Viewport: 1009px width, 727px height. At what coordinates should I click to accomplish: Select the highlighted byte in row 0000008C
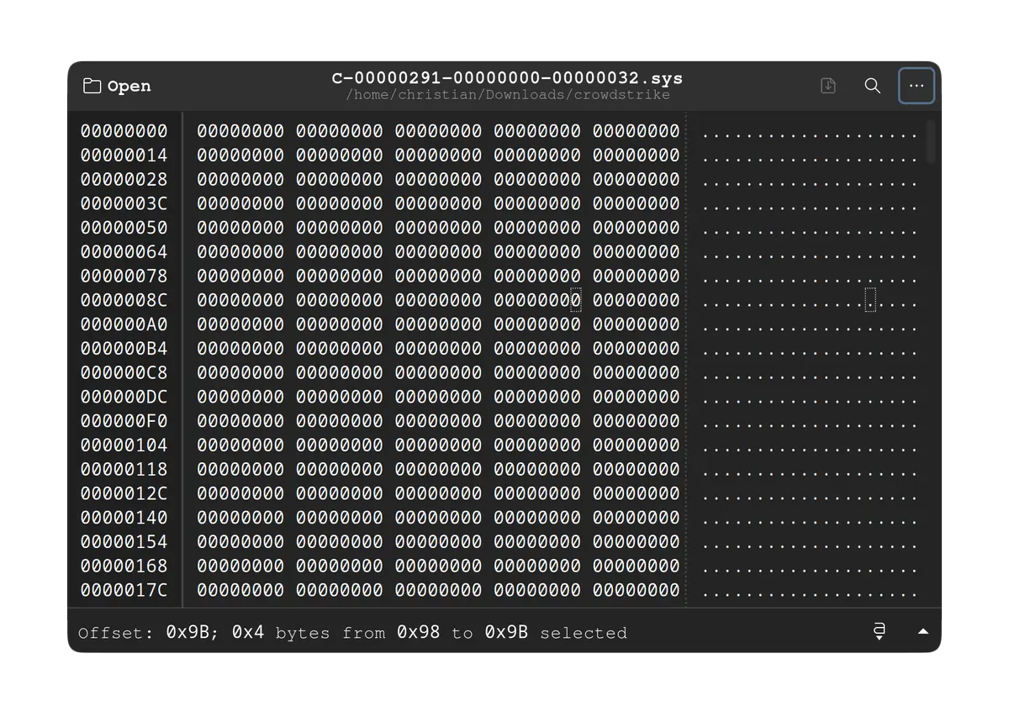[x=576, y=300]
